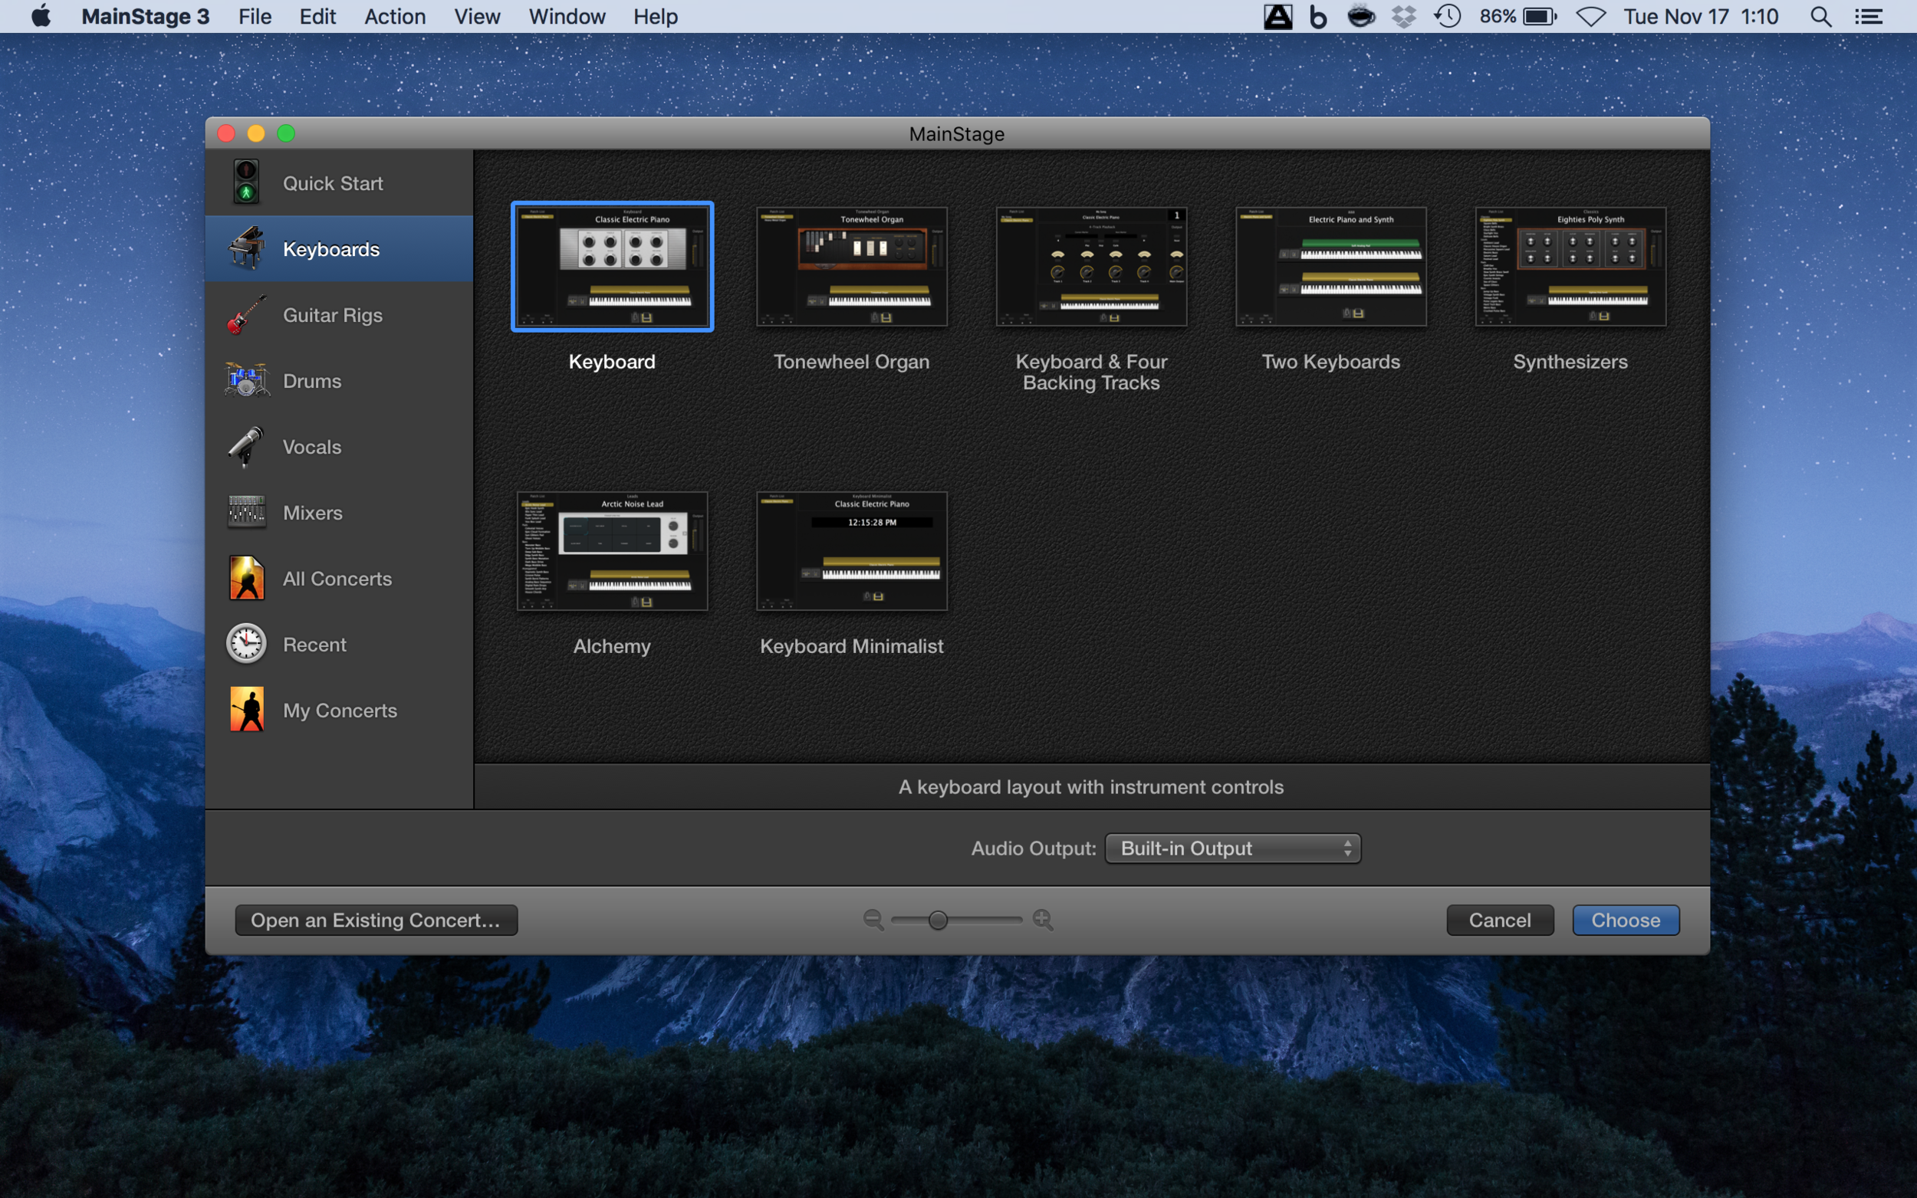Select the Synthesizers template thumbnail
Image resolution: width=1917 pixels, height=1198 pixels.
1570,266
